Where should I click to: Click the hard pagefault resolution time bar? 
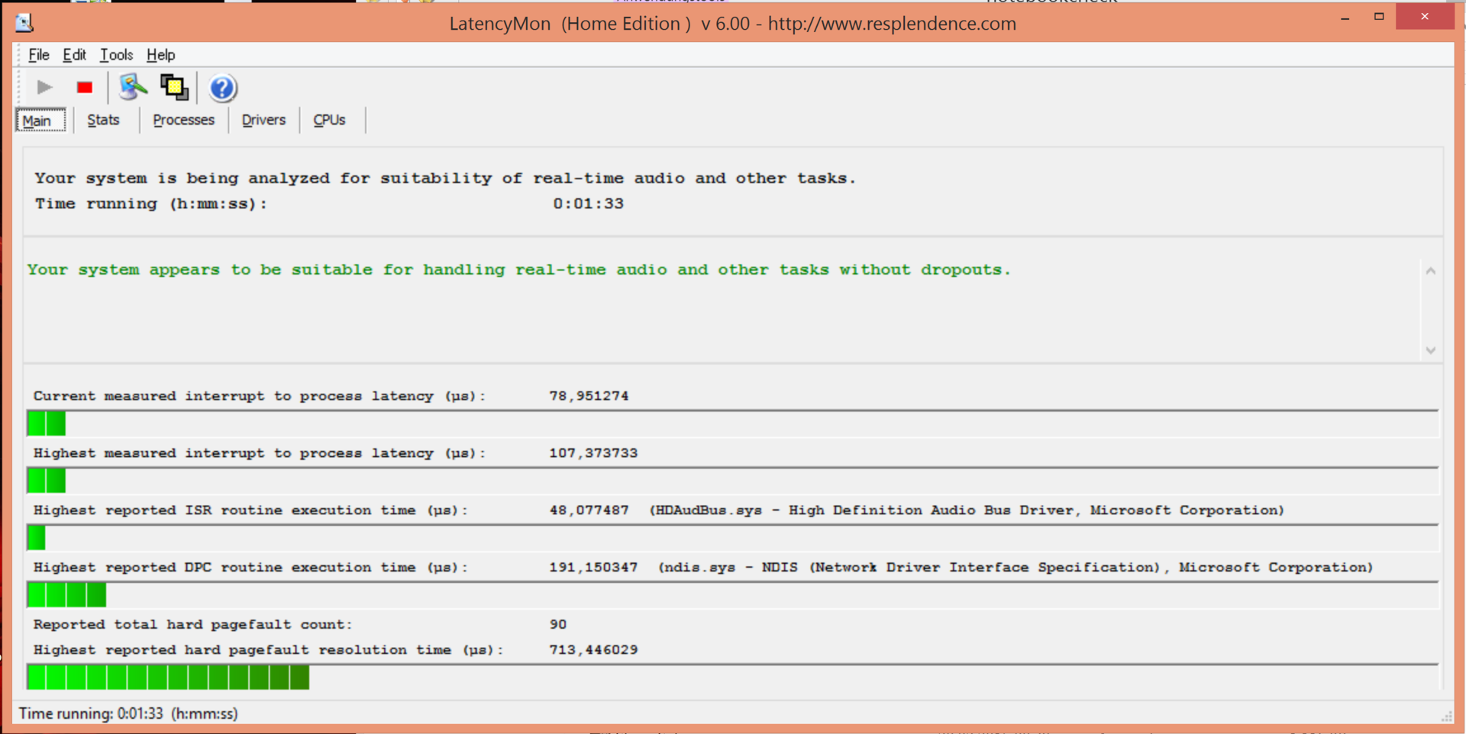pos(732,678)
